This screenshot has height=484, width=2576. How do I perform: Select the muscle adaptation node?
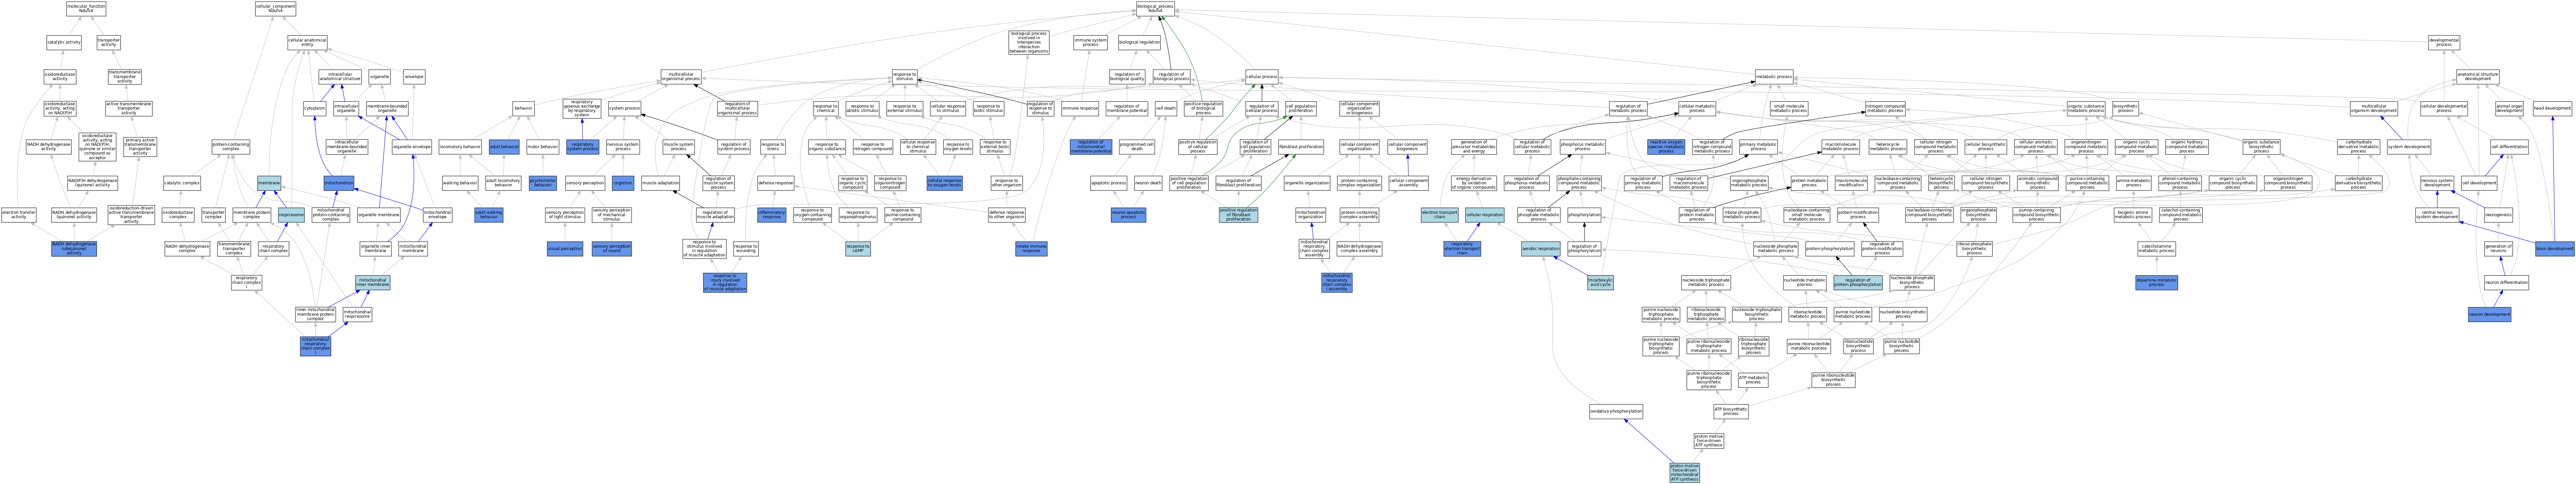pyautogui.click(x=661, y=183)
